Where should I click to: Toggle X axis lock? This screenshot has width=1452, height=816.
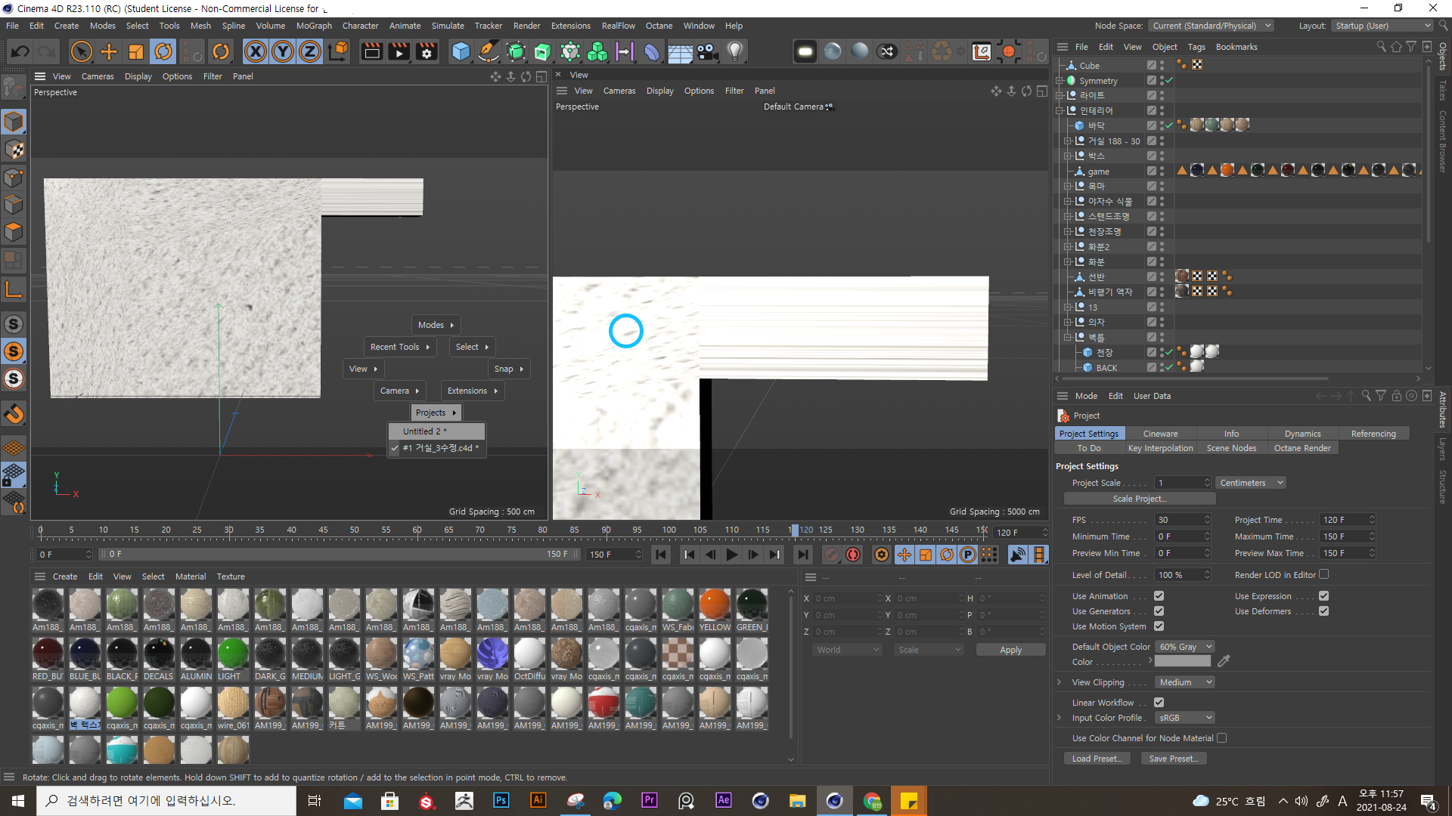coord(256,51)
